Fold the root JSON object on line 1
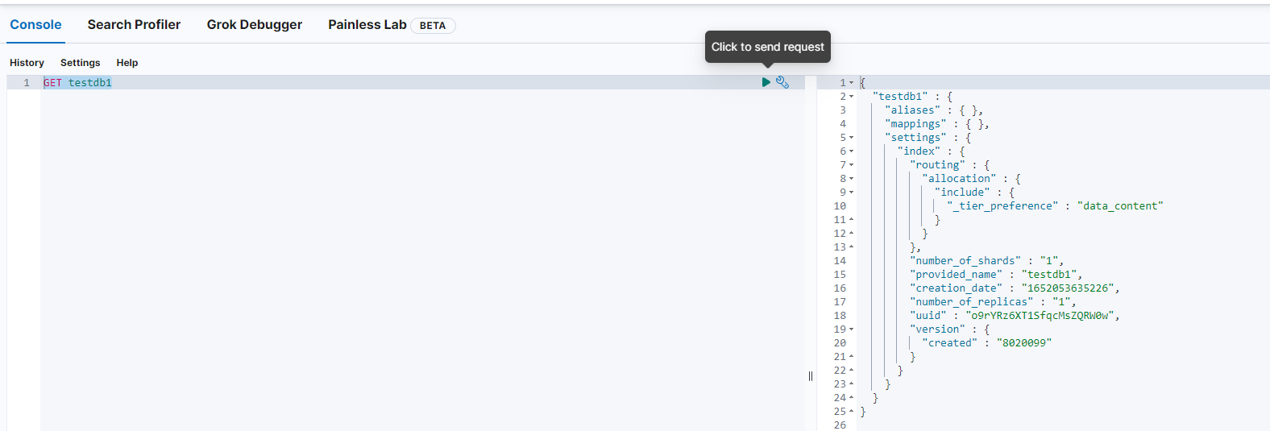 point(852,83)
